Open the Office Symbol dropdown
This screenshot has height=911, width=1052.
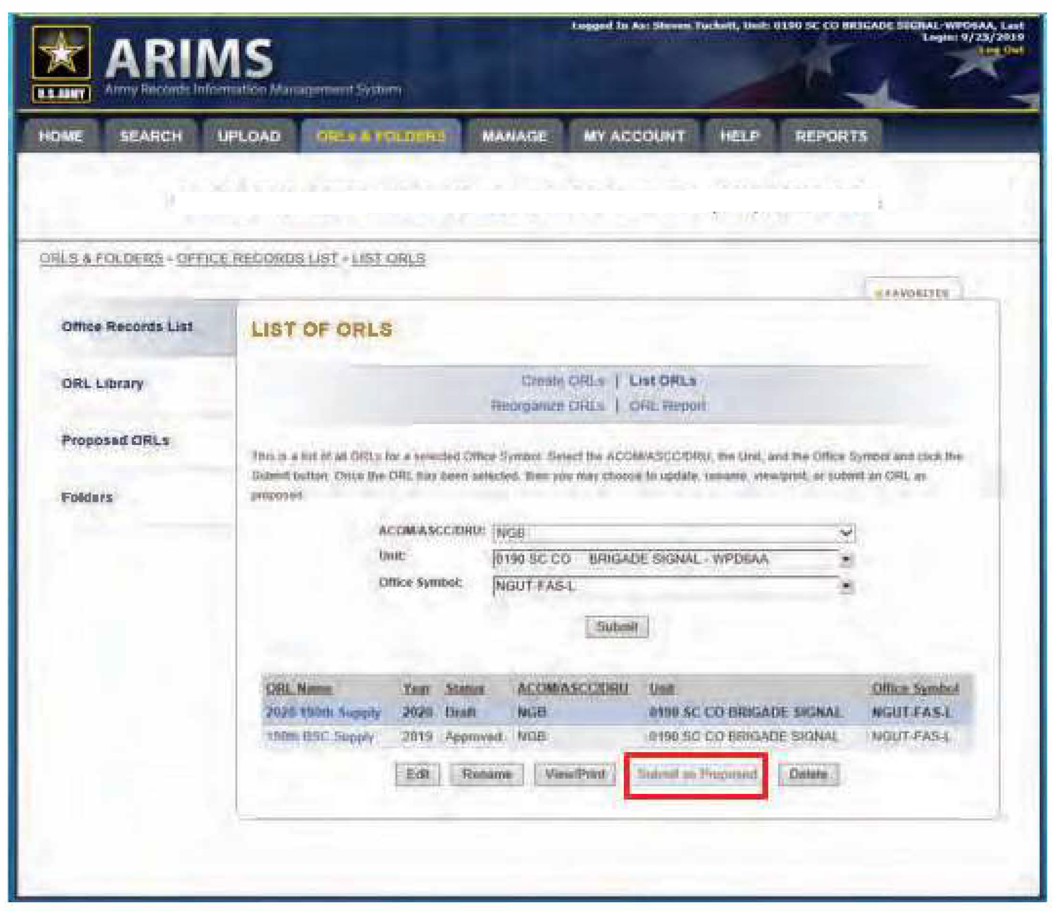coord(674,586)
